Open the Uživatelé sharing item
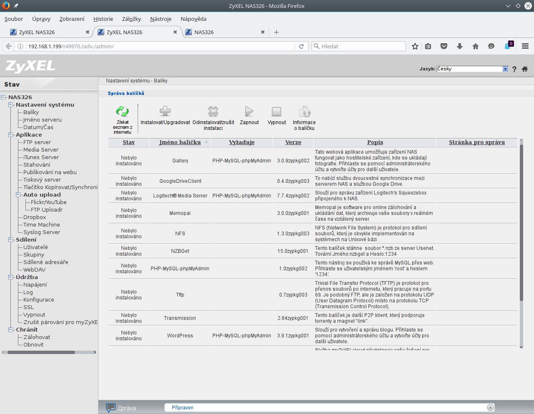 pos(35,247)
